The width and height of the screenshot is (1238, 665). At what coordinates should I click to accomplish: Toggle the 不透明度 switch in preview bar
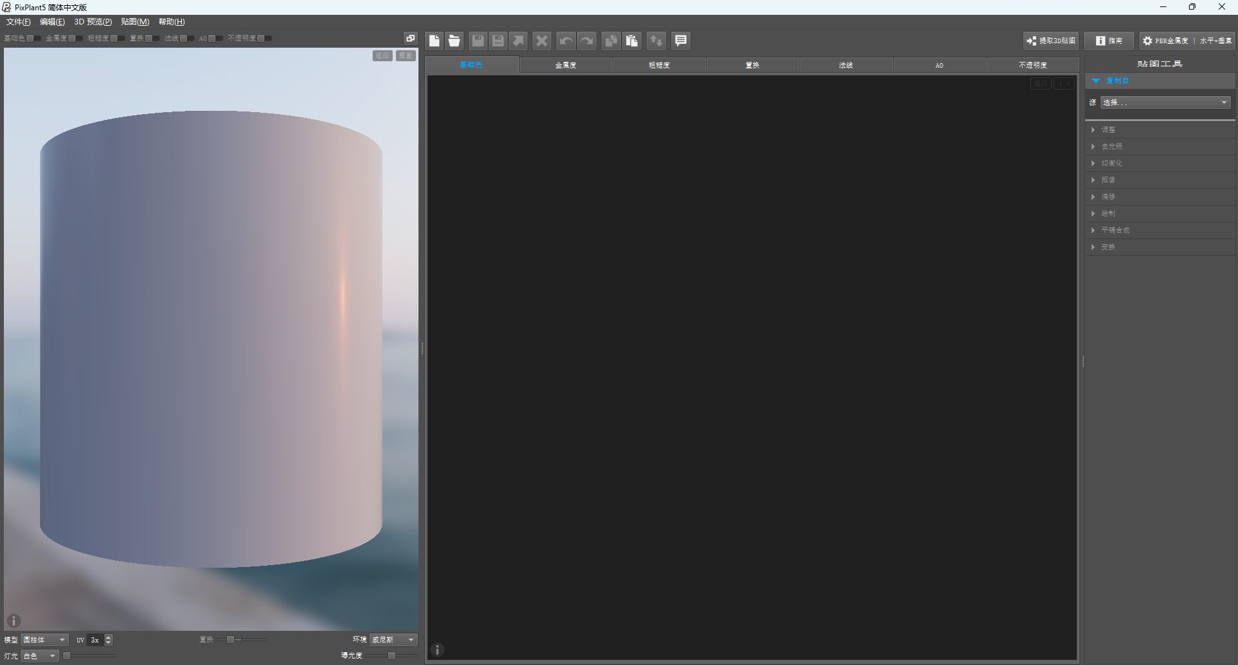pyautogui.click(x=264, y=39)
